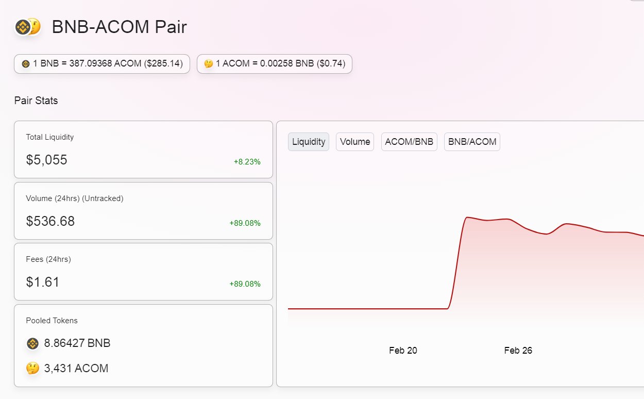Switch the chart to the Liquidity tab
Image resolution: width=644 pixels, height=399 pixels.
(309, 142)
